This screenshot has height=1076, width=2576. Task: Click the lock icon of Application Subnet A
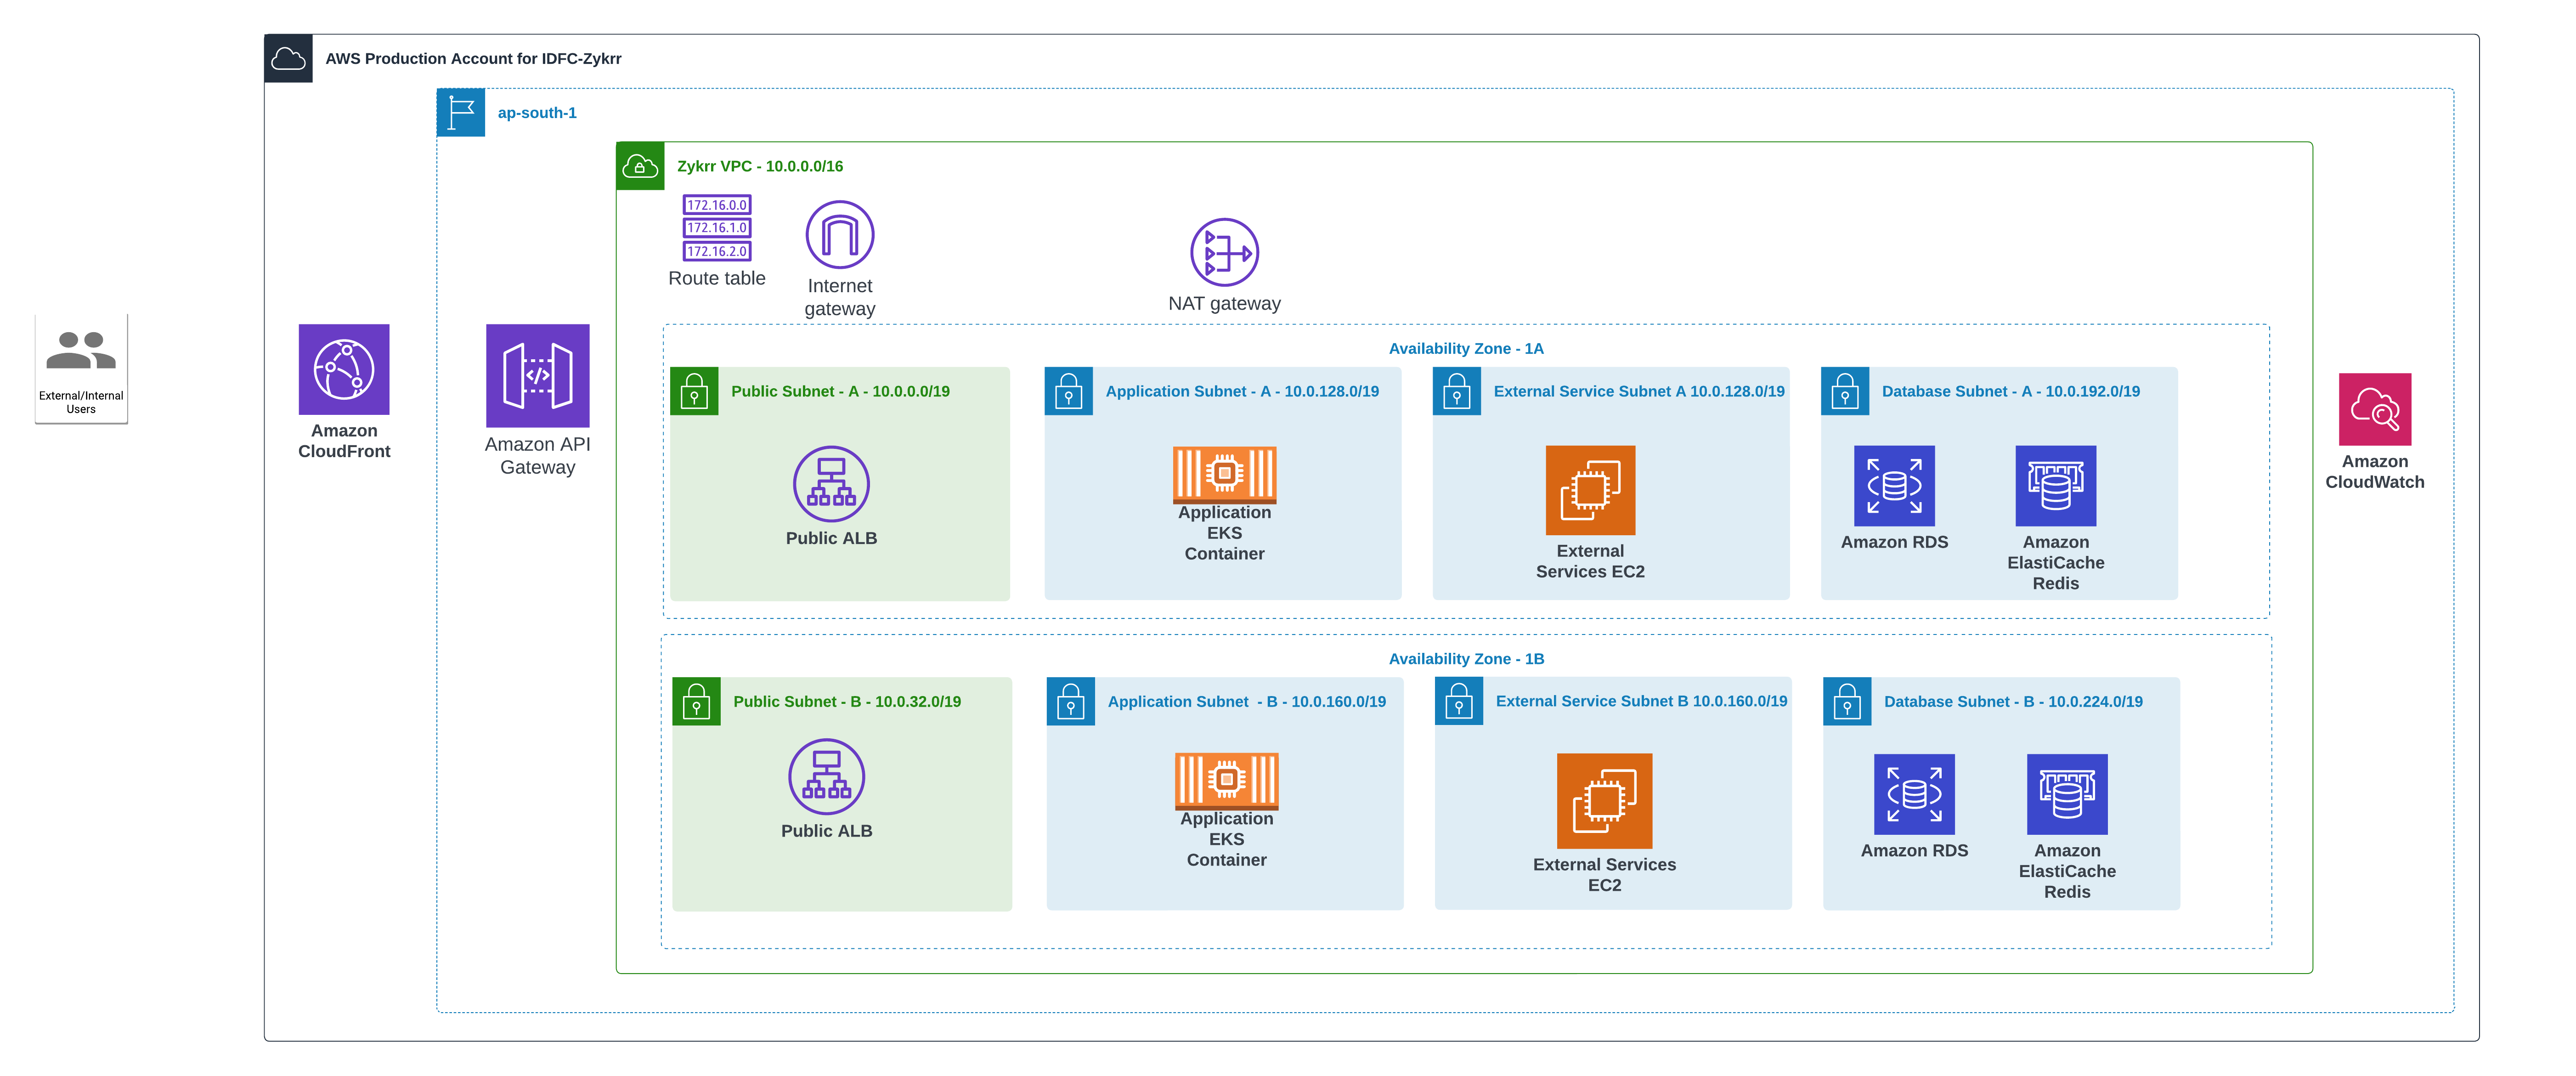click(1068, 391)
